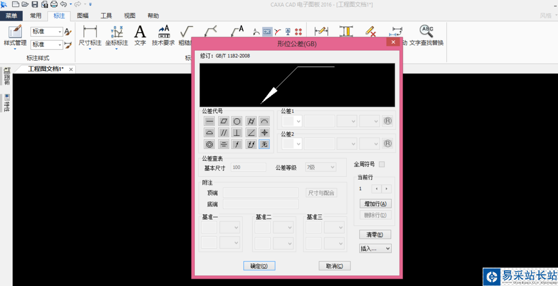
Task: Select the cylindricity tolerance symbol
Action: (x=251, y=122)
